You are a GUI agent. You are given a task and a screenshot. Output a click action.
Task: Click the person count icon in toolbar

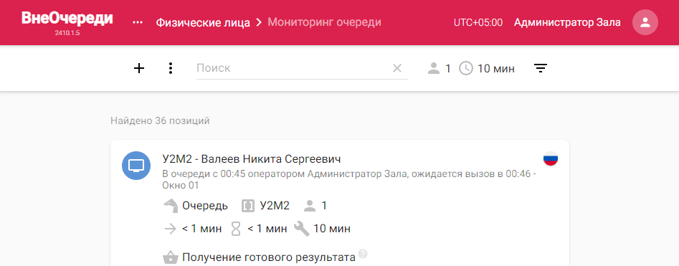(434, 68)
